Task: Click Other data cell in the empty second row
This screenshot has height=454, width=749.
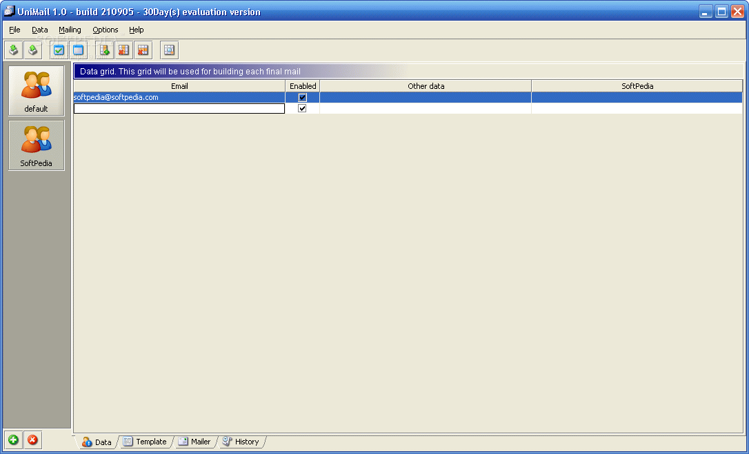Action: click(x=426, y=108)
